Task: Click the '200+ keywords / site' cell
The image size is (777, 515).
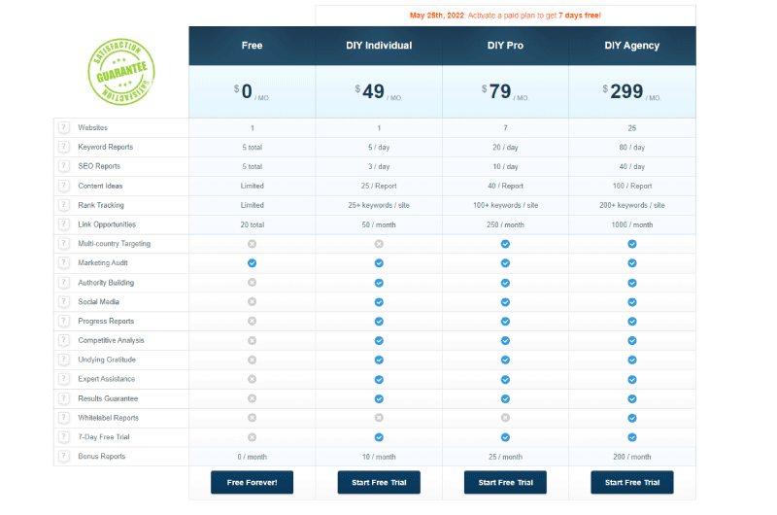Action: click(x=632, y=205)
